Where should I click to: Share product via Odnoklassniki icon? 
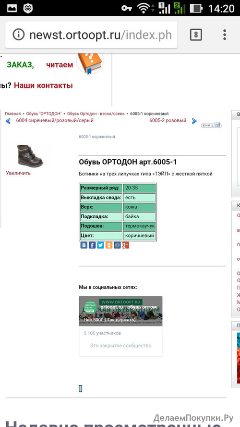pyautogui.click(x=109, y=245)
